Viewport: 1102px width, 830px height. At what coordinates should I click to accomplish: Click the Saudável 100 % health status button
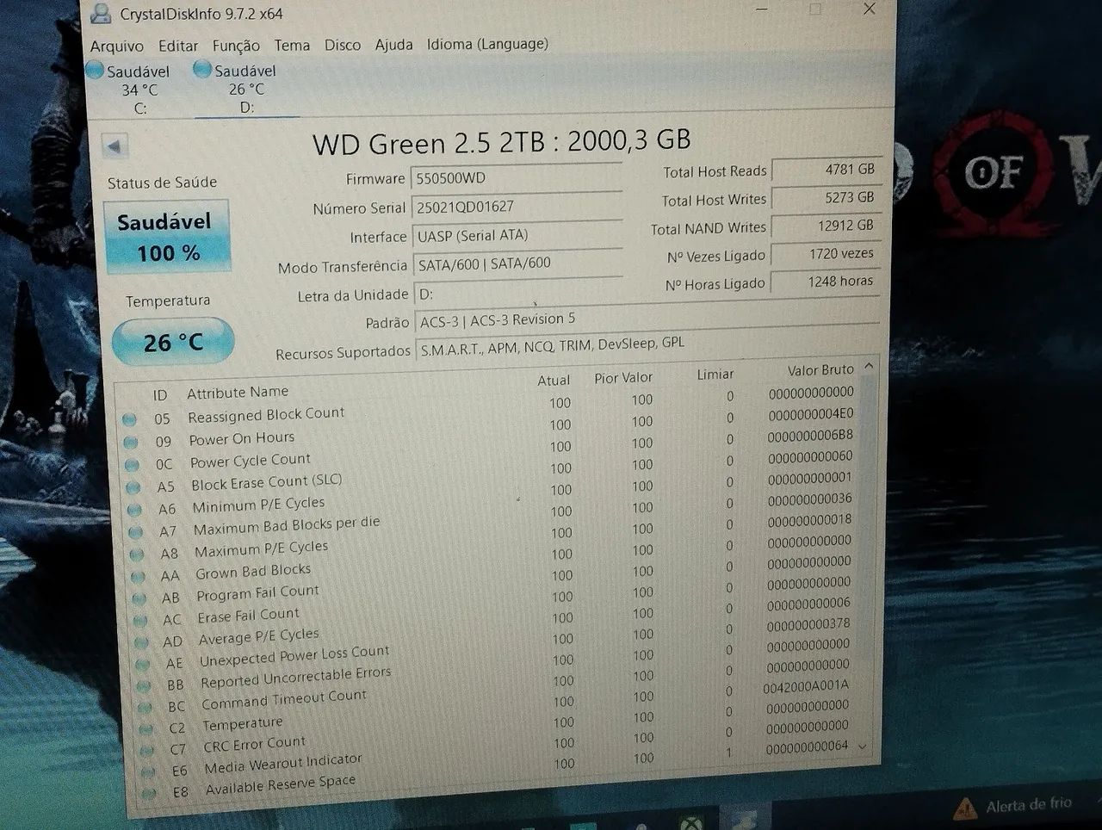click(167, 237)
